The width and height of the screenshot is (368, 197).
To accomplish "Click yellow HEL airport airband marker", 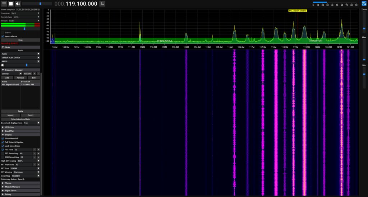I will tap(298, 11).
